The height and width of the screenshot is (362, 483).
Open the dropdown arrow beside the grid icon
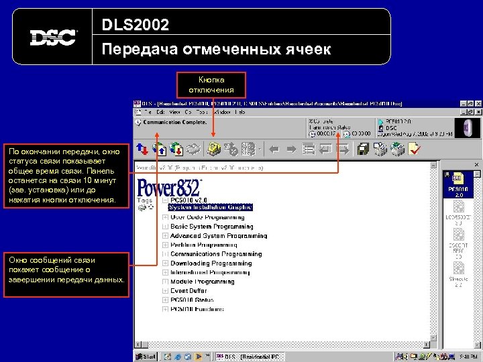pyautogui.click(x=260, y=150)
